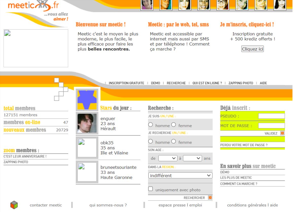Open the minimum age 'de' dropdown
Image resolution: width=294 pixels, height=212 pixels.
tap(168, 158)
